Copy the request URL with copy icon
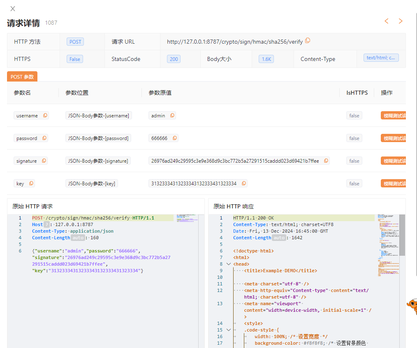Screen dimensions: 417x348 point(308,41)
